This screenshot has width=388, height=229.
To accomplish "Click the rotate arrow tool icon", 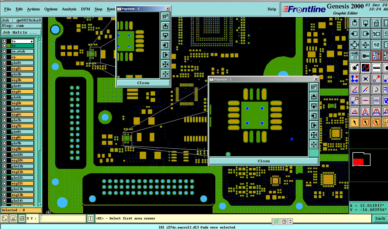I will 377,90.
